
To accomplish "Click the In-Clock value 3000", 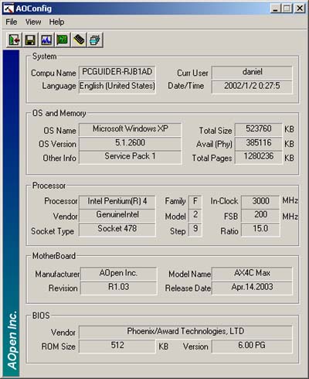I will (x=260, y=202).
